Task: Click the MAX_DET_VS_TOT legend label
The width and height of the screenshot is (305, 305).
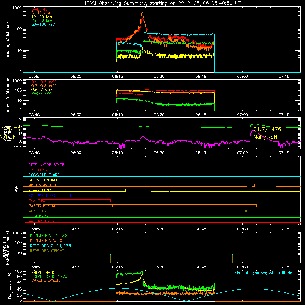Action: pyautogui.click(x=47, y=280)
